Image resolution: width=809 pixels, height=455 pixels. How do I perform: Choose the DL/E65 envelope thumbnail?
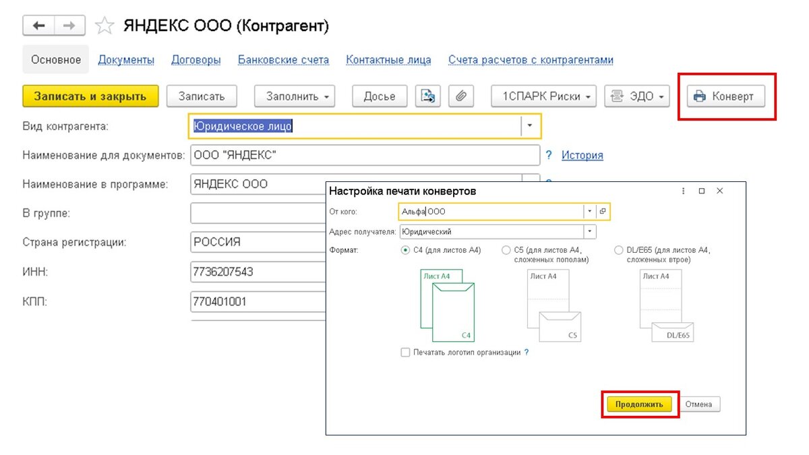(x=667, y=305)
